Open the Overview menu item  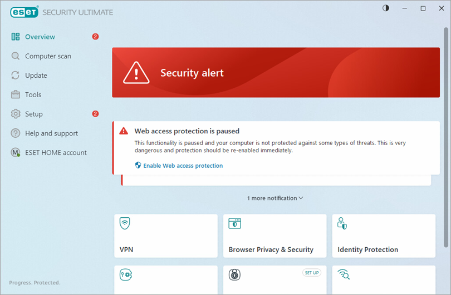coord(40,37)
